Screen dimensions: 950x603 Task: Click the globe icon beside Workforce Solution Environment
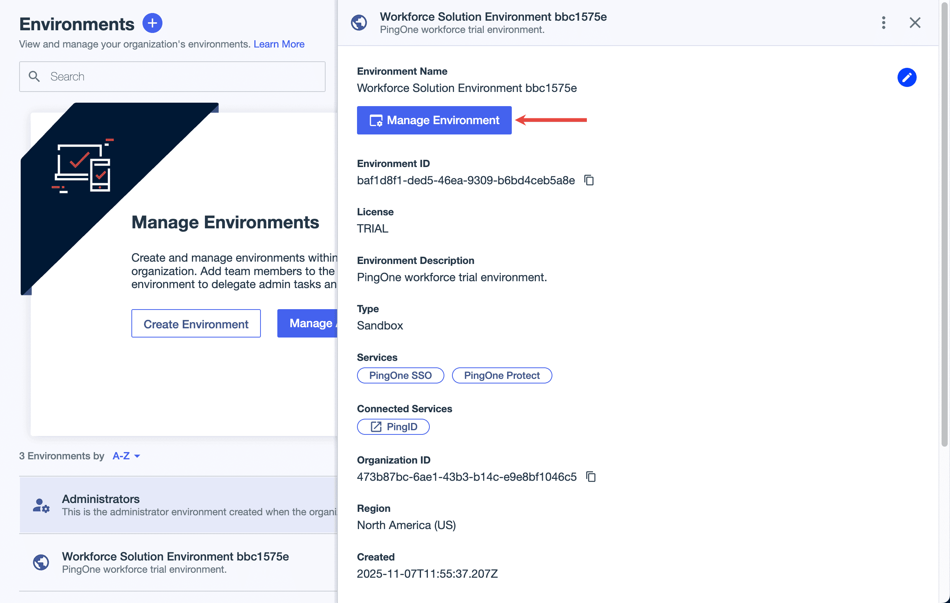41,562
